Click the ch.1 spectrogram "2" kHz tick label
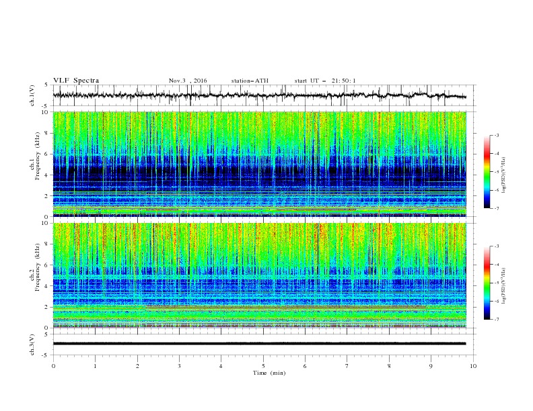 click(x=47, y=196)
